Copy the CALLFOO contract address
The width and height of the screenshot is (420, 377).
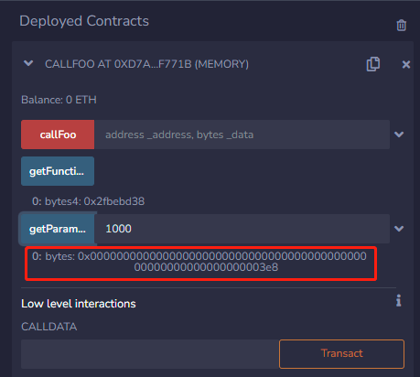point(373,64)
